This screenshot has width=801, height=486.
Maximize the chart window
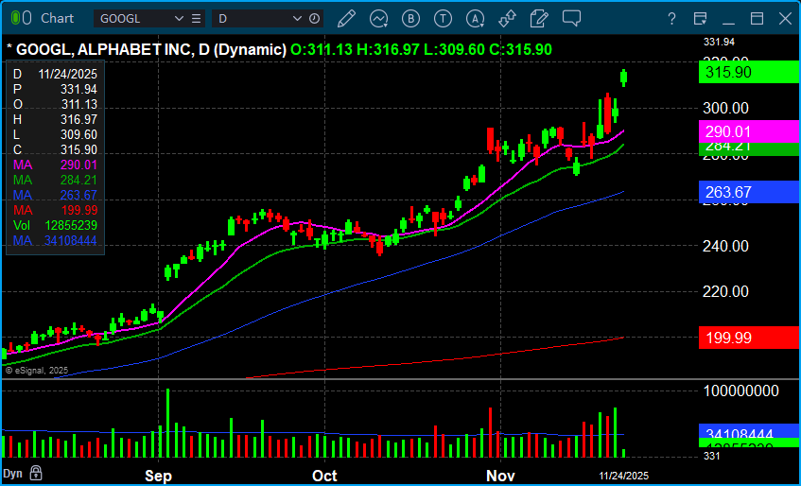tap(757, 19)
